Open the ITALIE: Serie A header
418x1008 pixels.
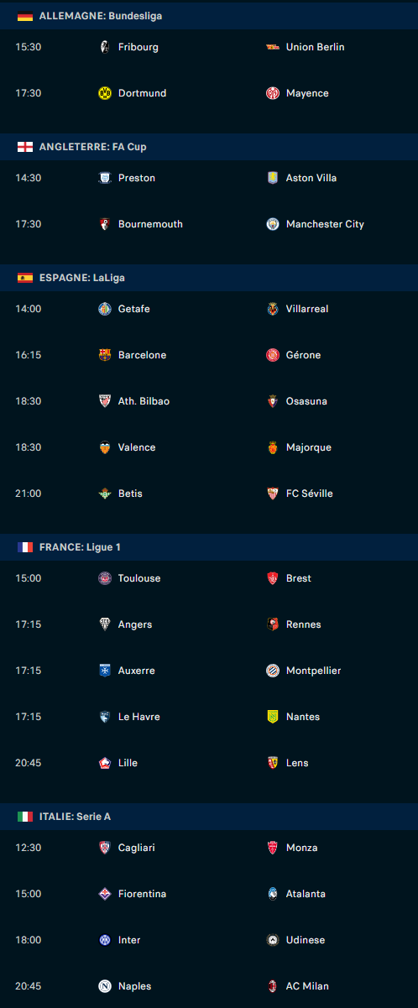click(209, 817)
